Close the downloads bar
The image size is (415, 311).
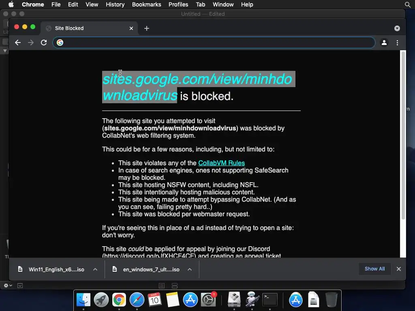tap(399, 269)
